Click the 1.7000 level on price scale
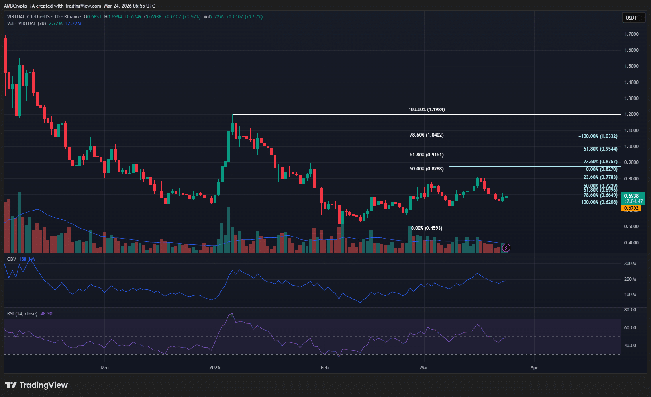This screenshot has width=651, height=397. [631, 34]
